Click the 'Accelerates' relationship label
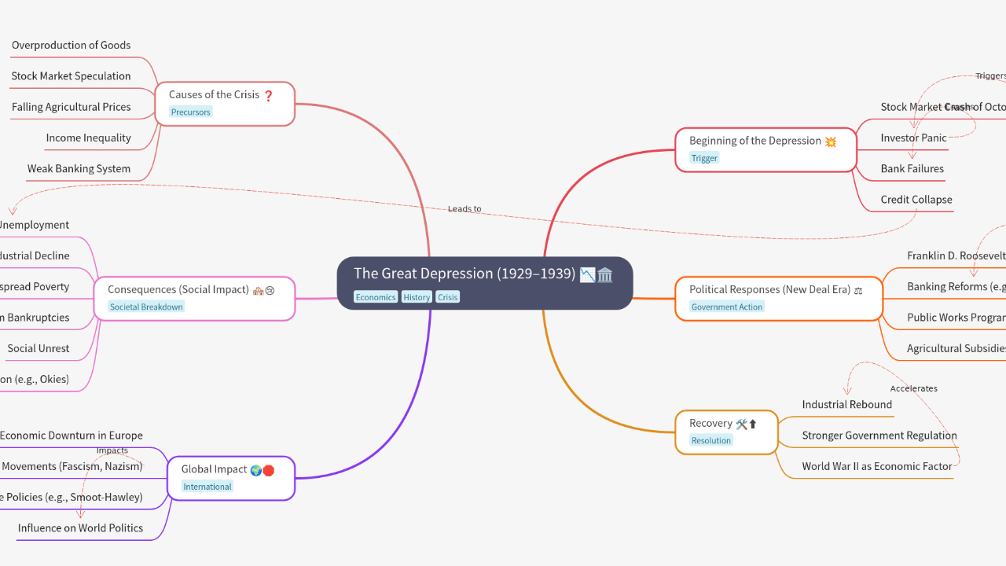Image resolution: width=1006 pixels, height=566 pixels. pyautogui.click(x=913, y=388)
